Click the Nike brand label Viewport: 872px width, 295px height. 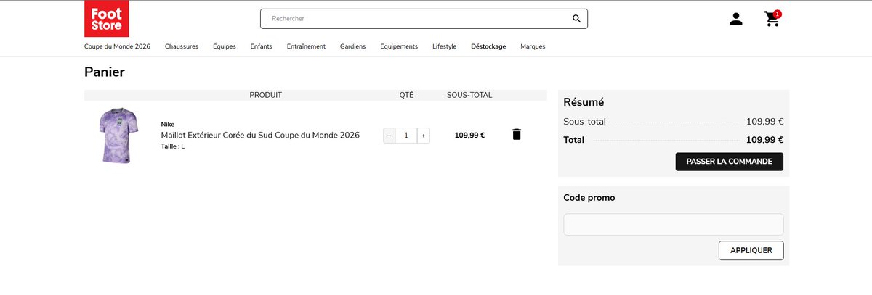coord(168,124)
